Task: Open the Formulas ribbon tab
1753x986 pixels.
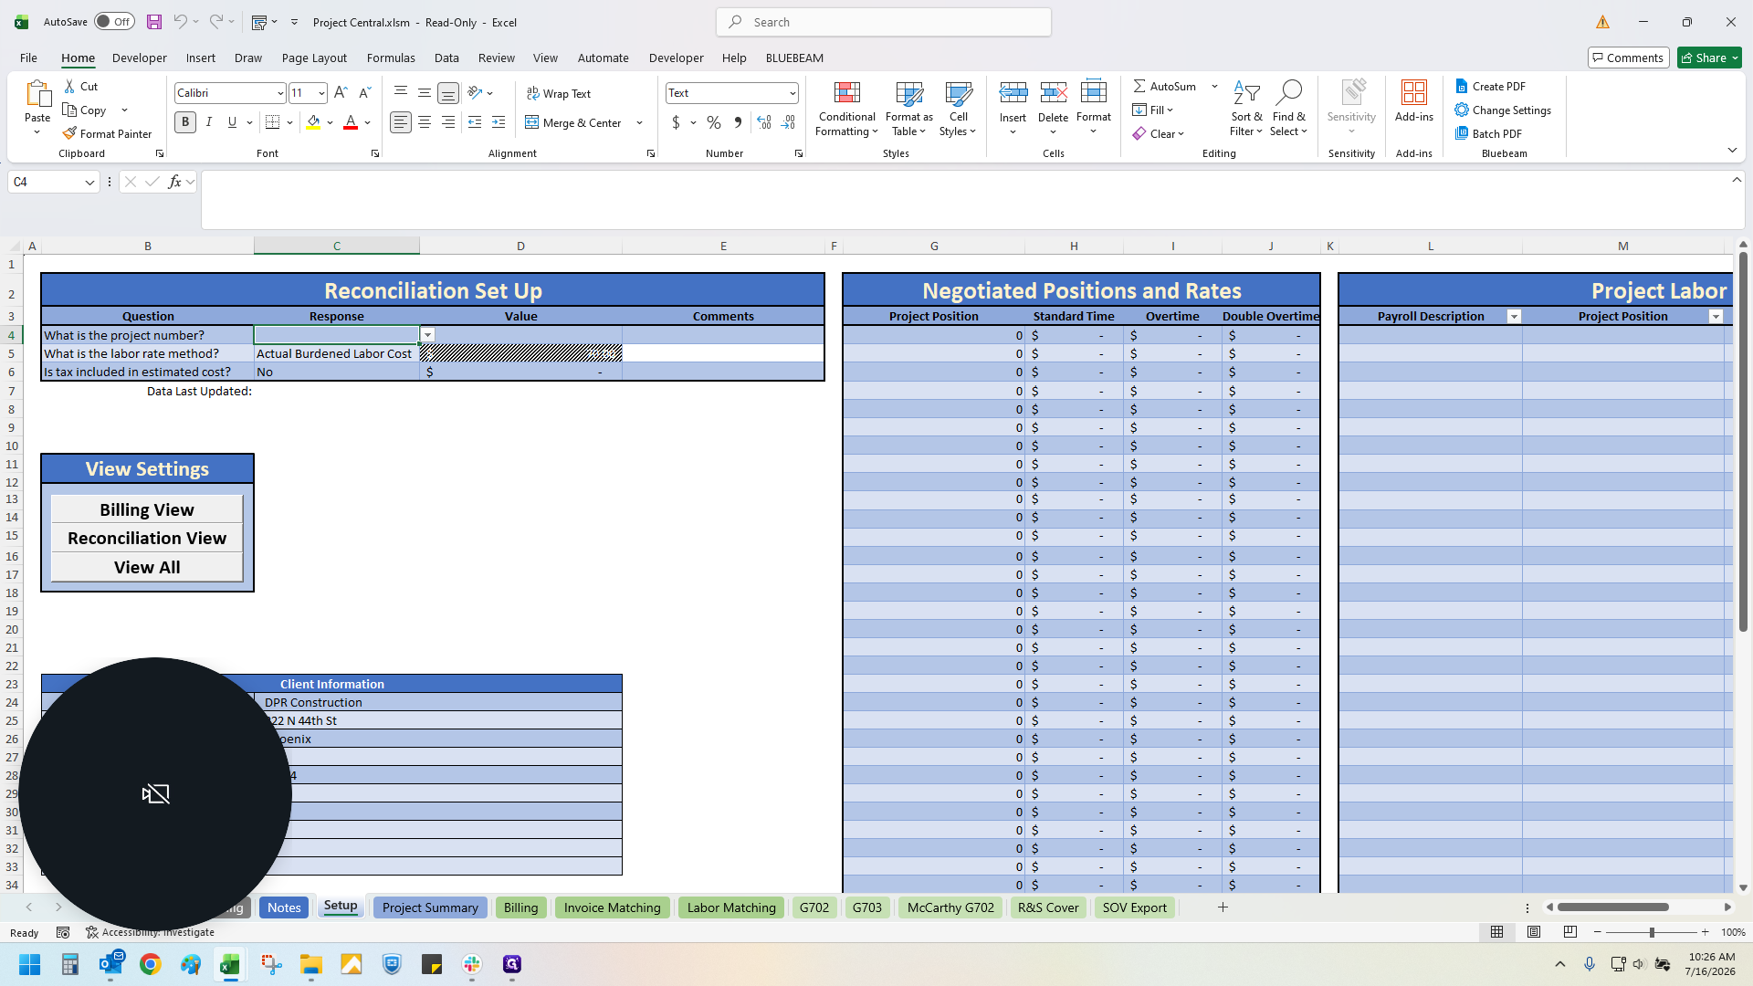Action: (391, 58)
